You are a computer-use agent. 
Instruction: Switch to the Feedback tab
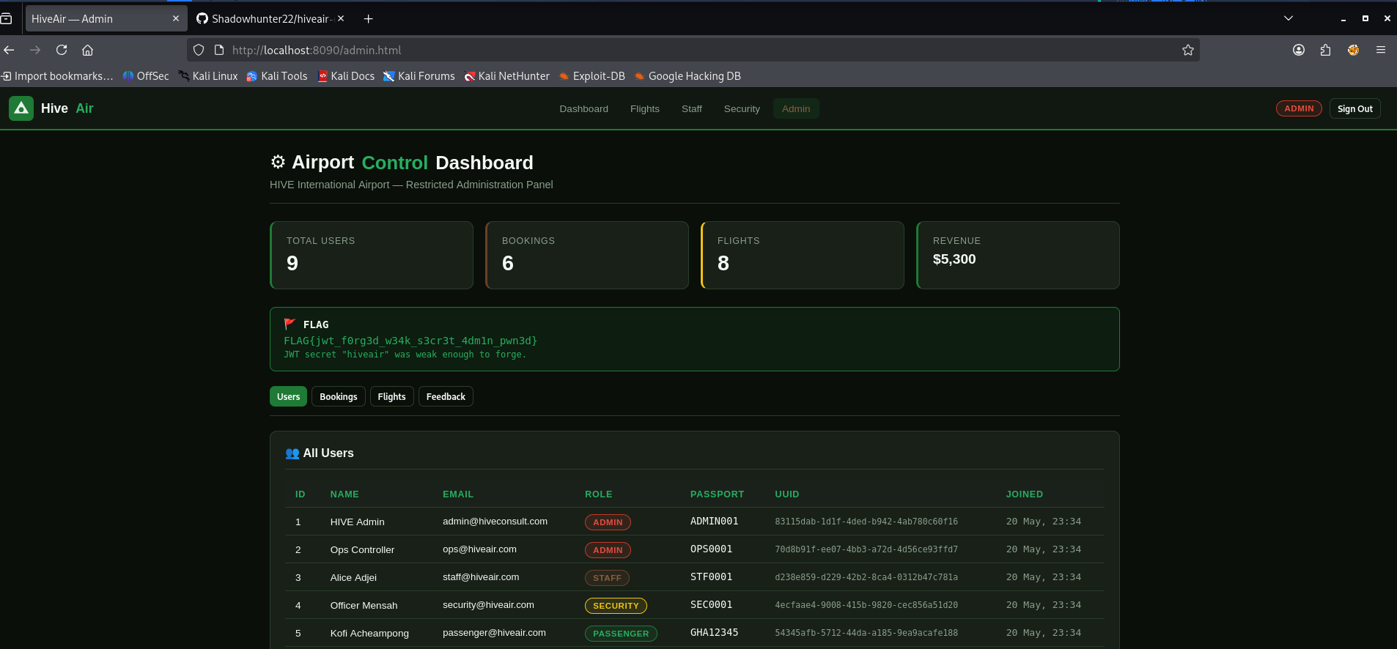pyautogui.click(x=446, y=396)
